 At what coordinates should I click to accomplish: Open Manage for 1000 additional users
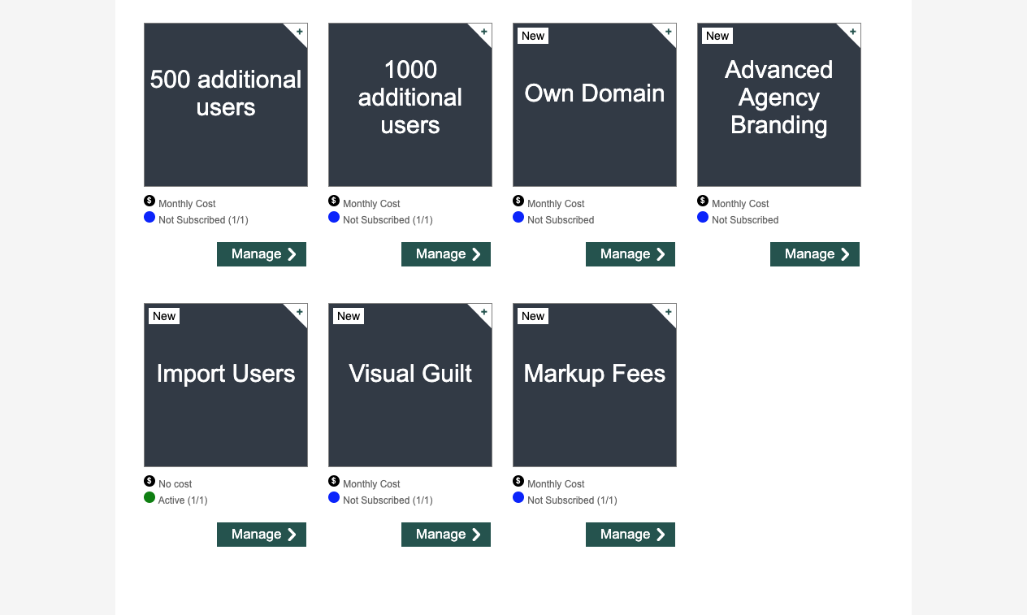pos(446,254)
